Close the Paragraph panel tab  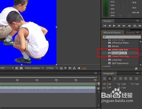pyautogui.click(x=116, y=73)
